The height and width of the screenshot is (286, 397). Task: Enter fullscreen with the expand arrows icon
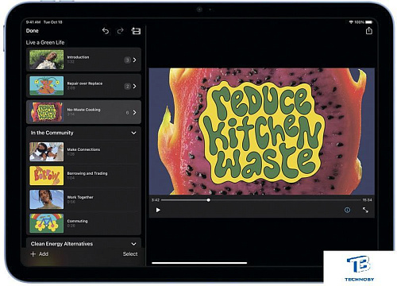[x=365, y=210]
